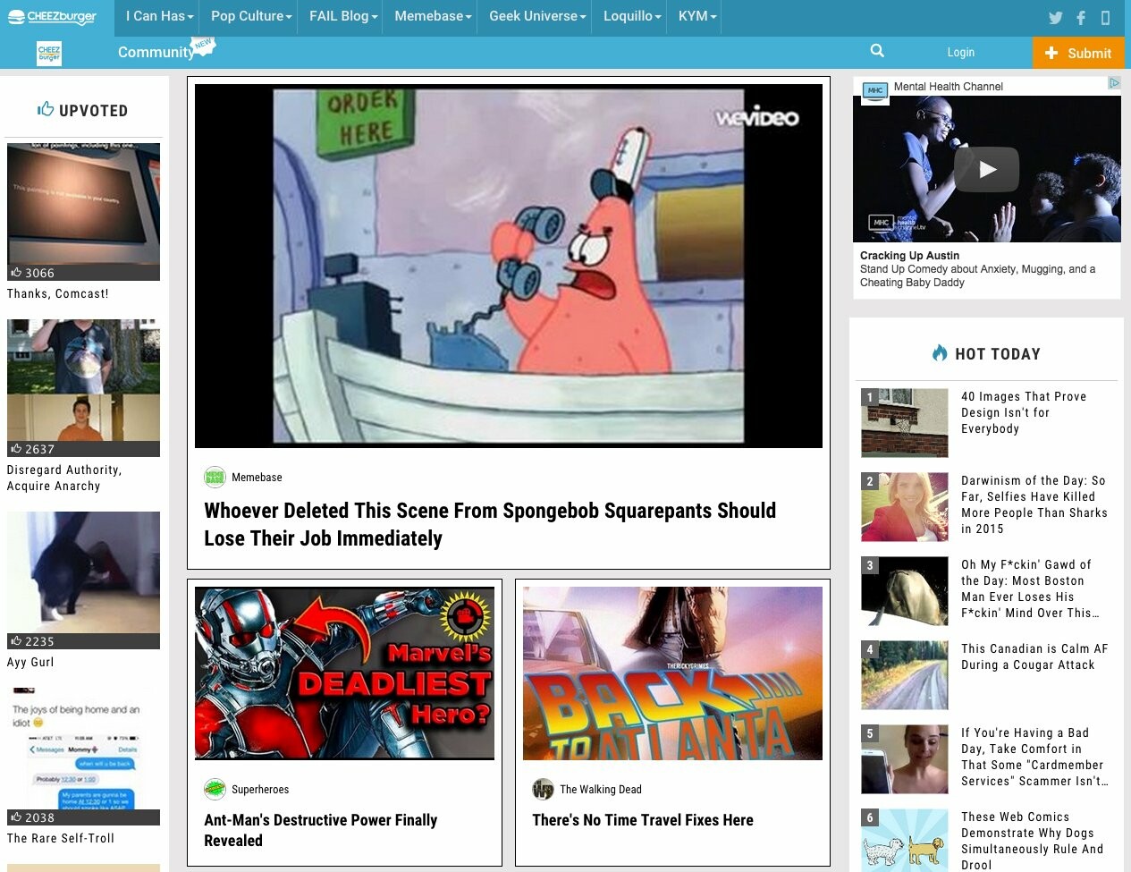Open There's No Time Travel Fixes Here
This screenshot has width=1131, height=872.
(643, 820)
